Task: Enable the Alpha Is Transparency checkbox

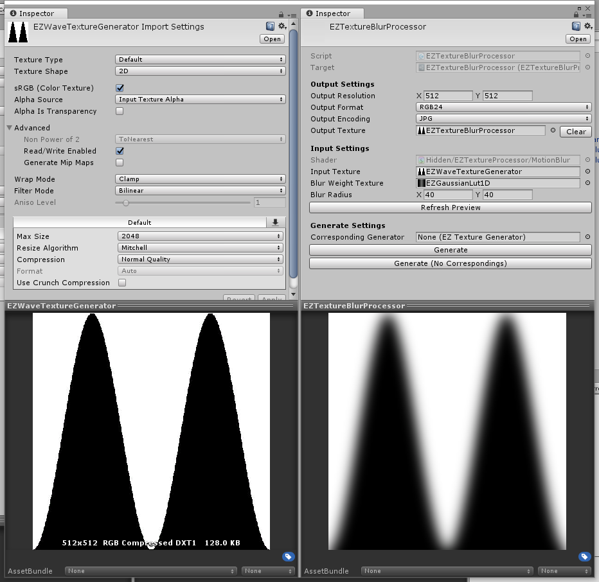Action: (x=120, y=111)
